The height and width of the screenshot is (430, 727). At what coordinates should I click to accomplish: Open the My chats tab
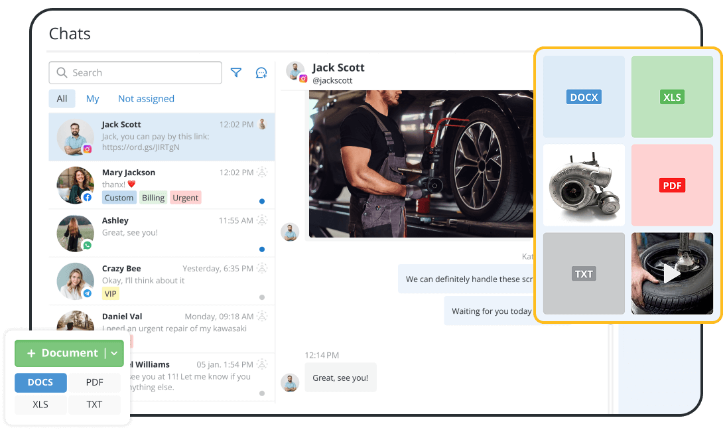click(93, 98)
